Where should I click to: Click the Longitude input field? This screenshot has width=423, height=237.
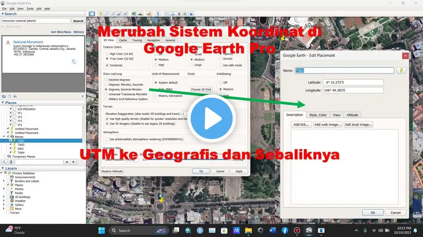click(353, 90)
